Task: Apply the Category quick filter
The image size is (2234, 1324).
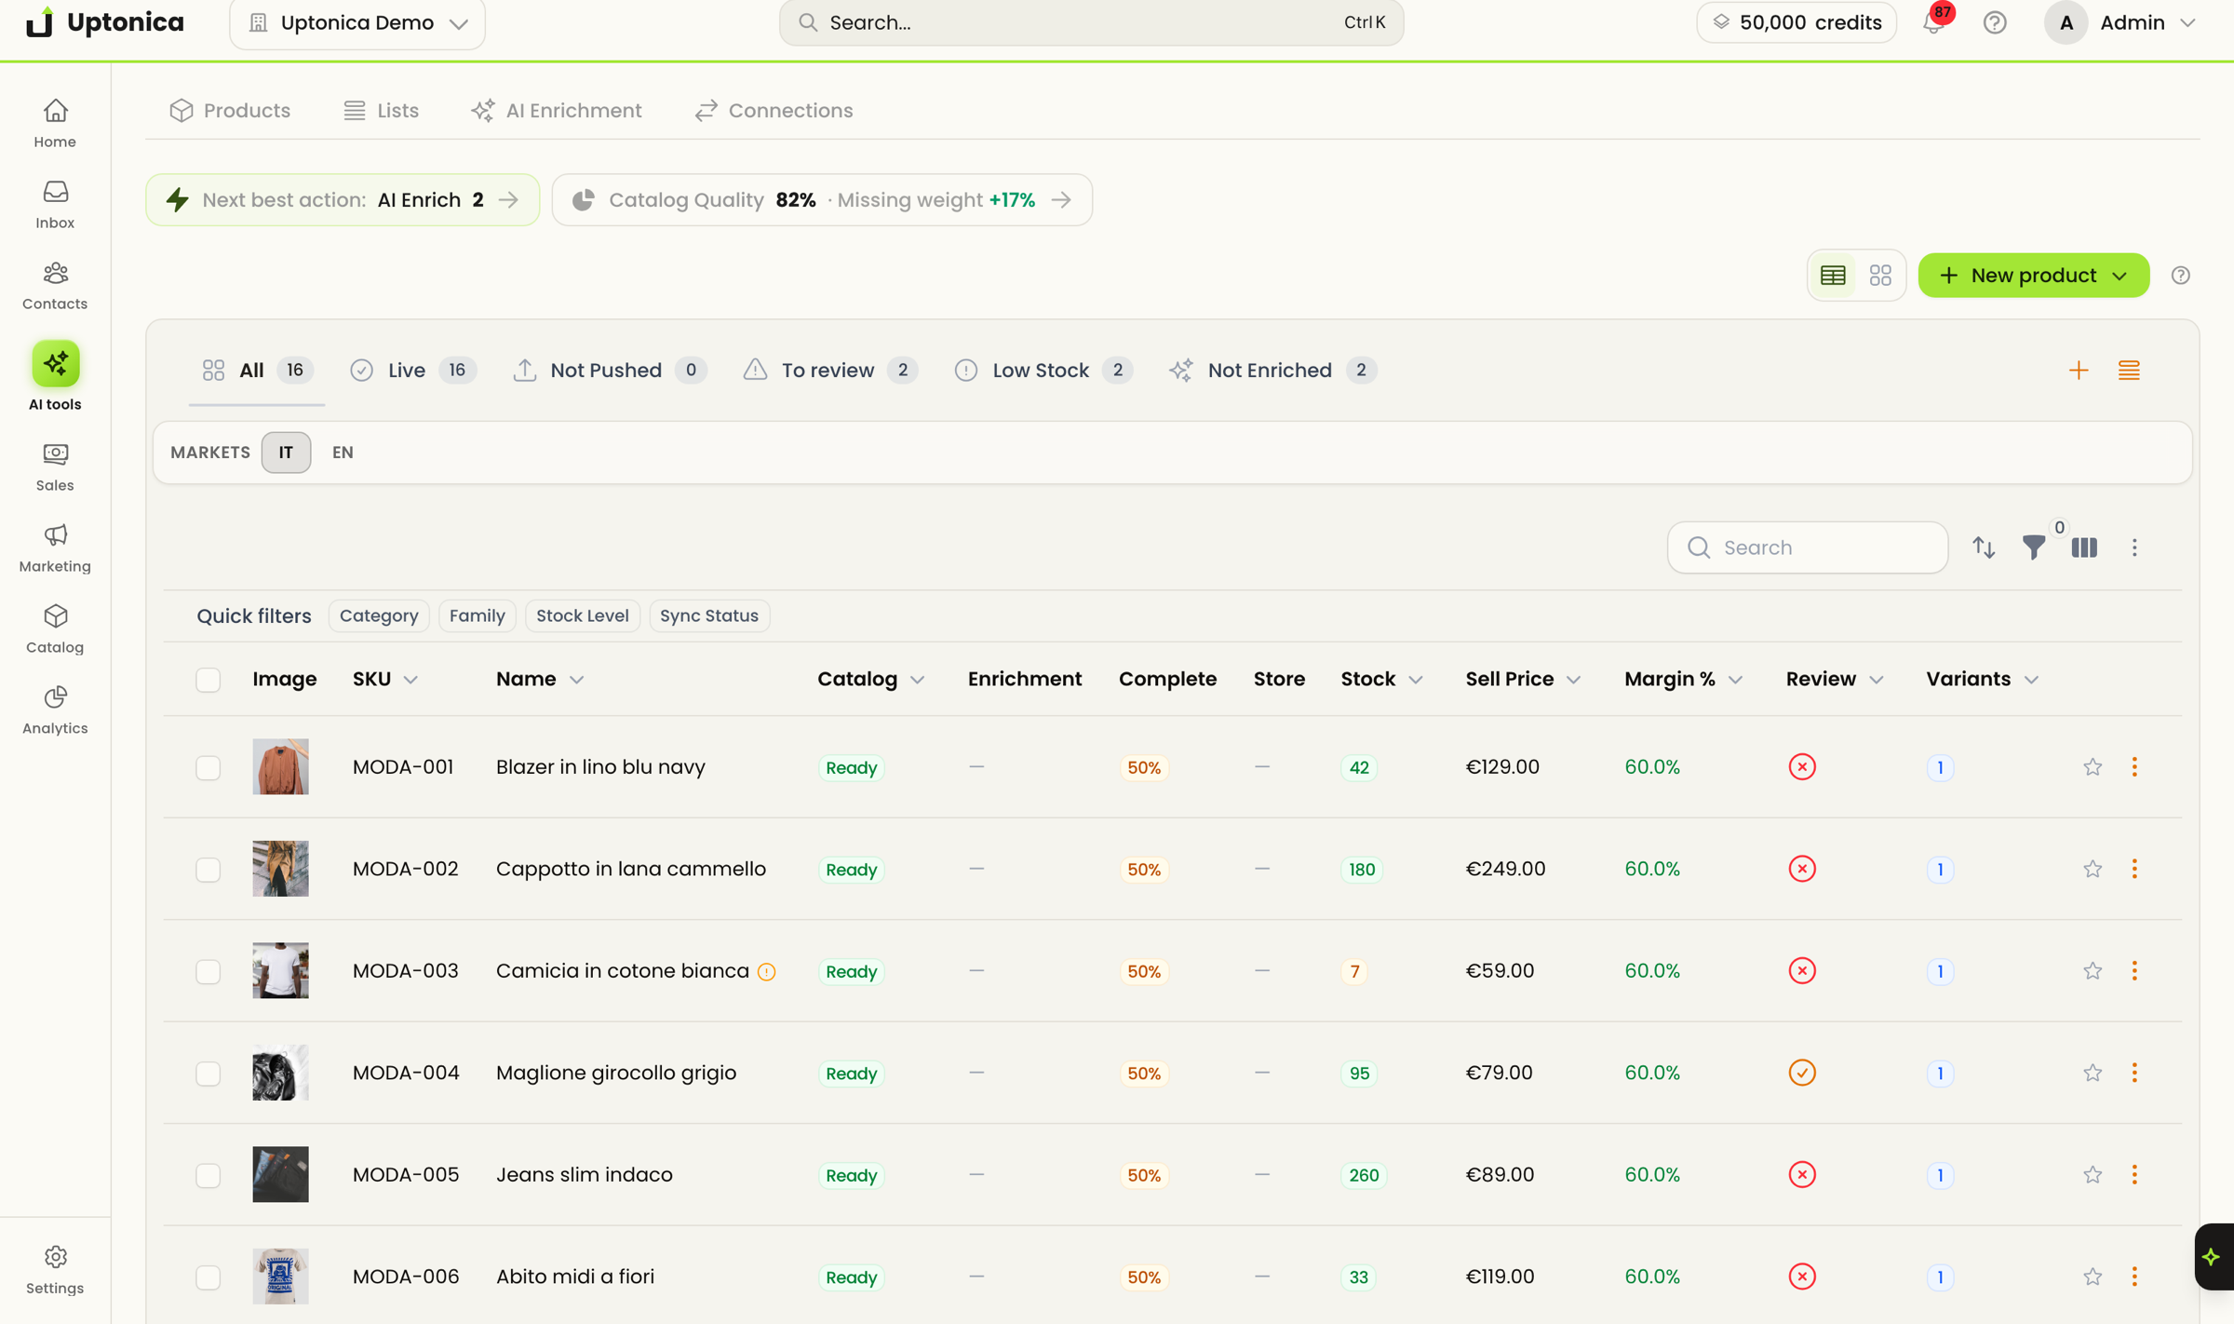Action: pyautogui.click(x=379, y=615)
